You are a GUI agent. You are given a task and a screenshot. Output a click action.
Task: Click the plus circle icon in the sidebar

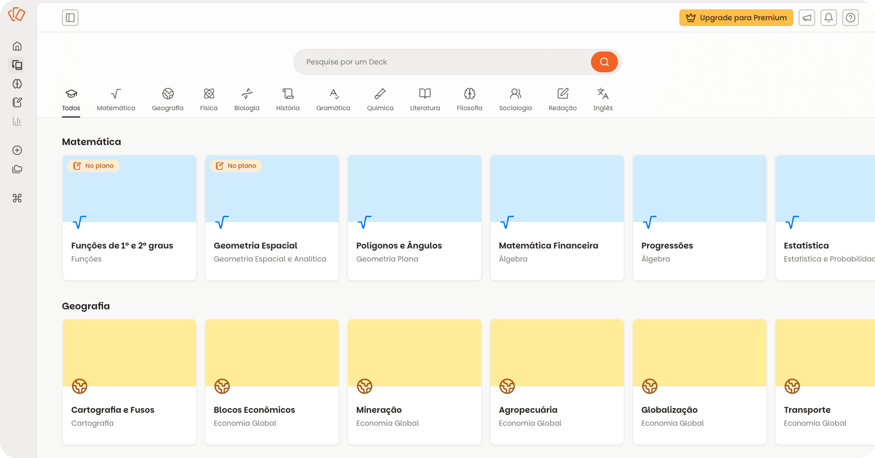point(17,150)
